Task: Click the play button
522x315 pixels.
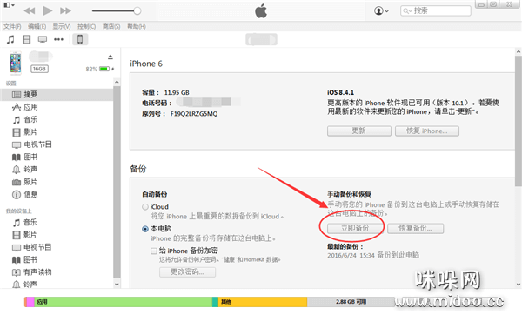Action: [48, 10]
